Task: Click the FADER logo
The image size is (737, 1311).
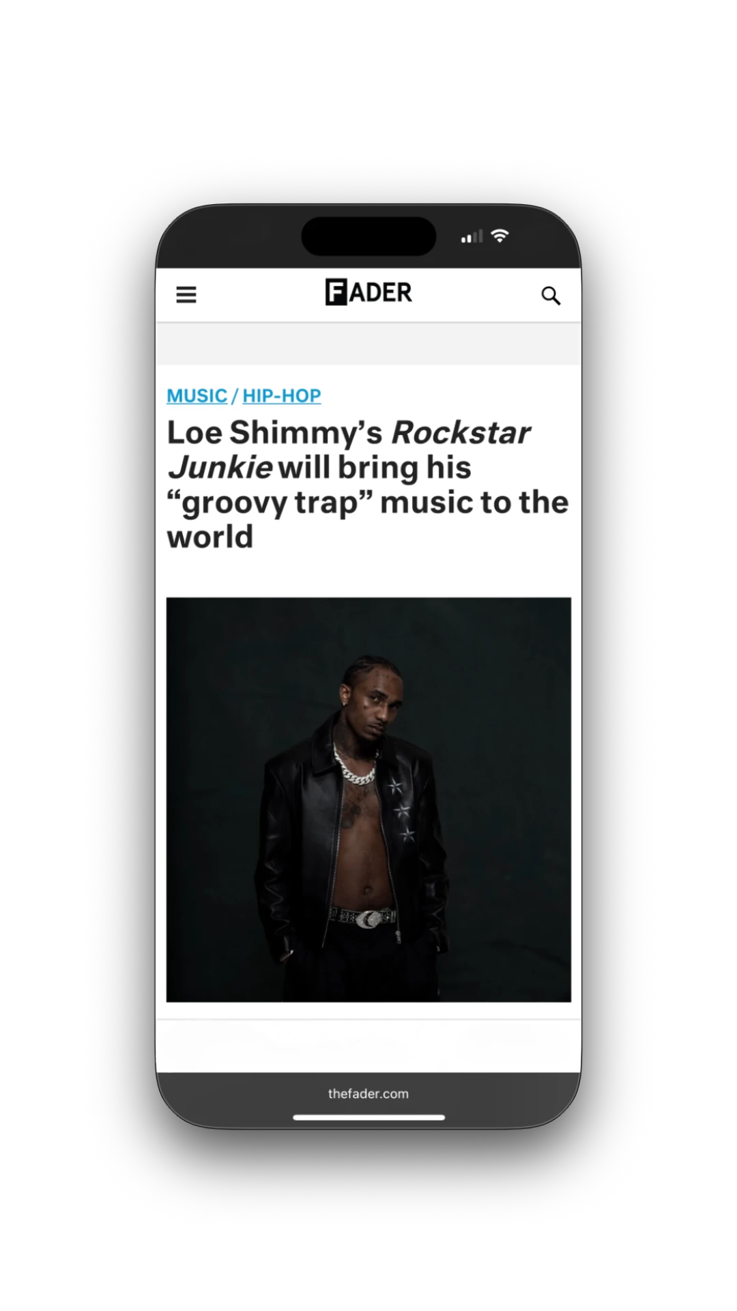Action: [369, 292]
